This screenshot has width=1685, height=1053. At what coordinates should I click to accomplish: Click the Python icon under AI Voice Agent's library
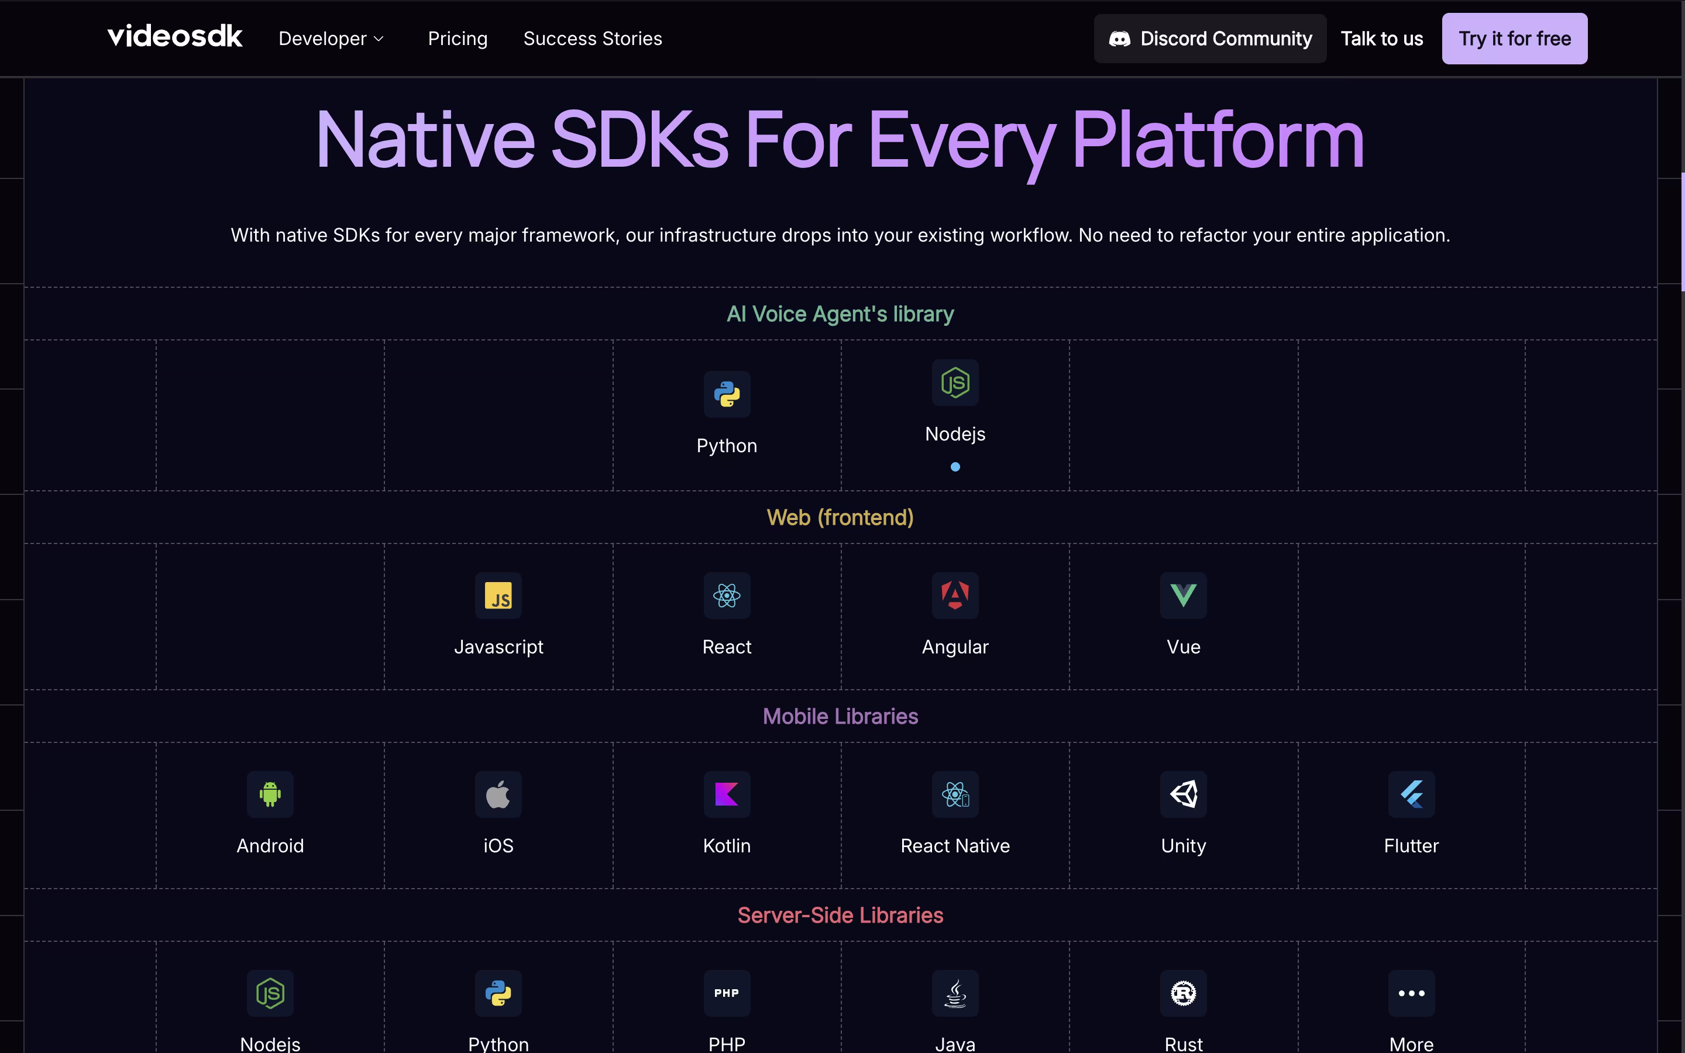click(x=726, y=394)
